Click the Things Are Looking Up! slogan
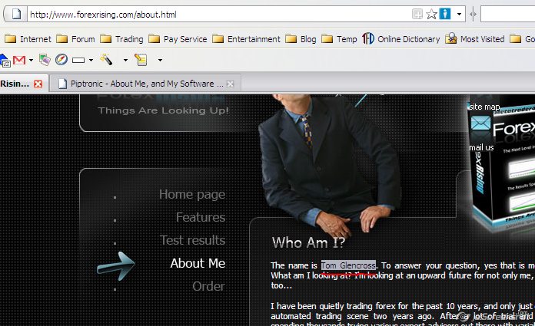Image resolution: width=535 pixels, height=326 pixels. [x=164, y=110]
